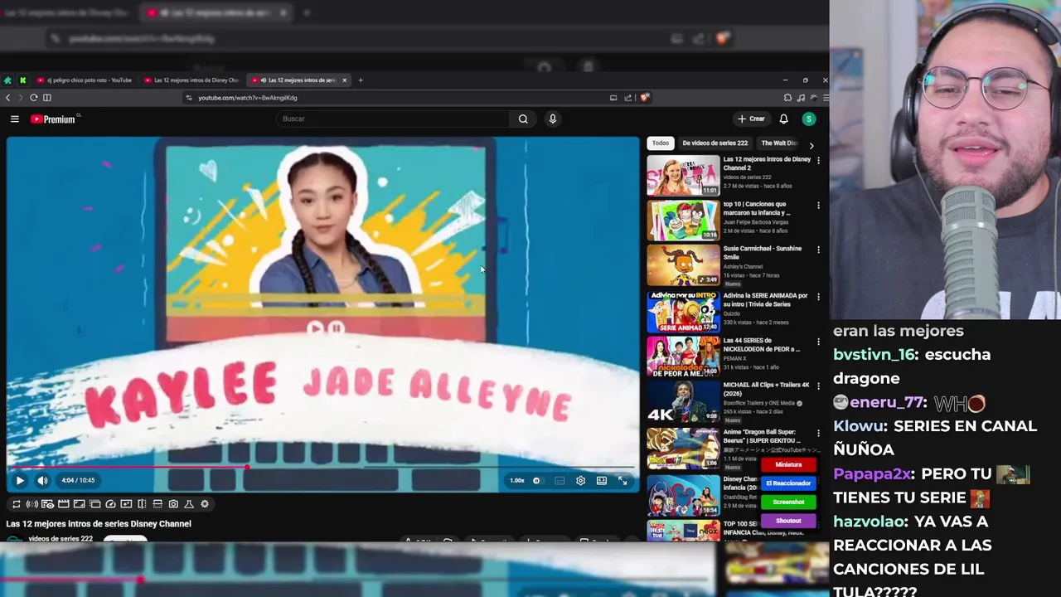Start voice search with microphone icon
Screen dimensions: 1061x597
pyautogui.click(x=552, y=119)
